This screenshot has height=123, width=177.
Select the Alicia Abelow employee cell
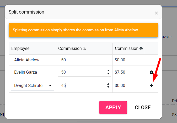pos(33,60)
